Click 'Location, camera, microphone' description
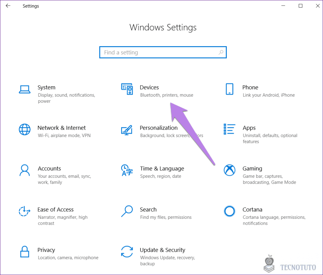This screenshot has width=323, height=275. tap(68, 258)
